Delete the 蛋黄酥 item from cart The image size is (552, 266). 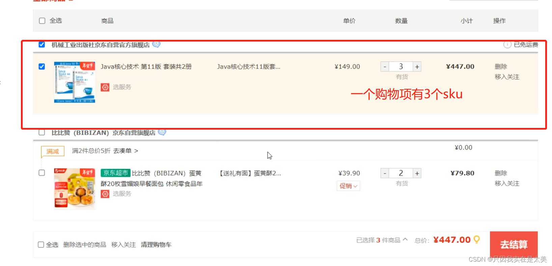(x=501, y=173)
